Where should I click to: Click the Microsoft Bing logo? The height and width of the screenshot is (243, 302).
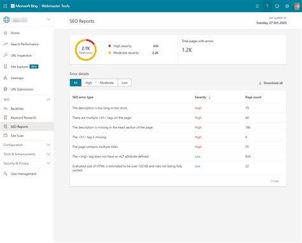coord(24,6)
